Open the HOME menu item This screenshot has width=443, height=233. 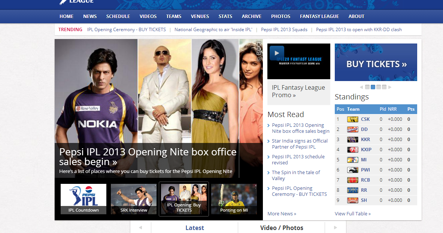click(x=66, y=17)
